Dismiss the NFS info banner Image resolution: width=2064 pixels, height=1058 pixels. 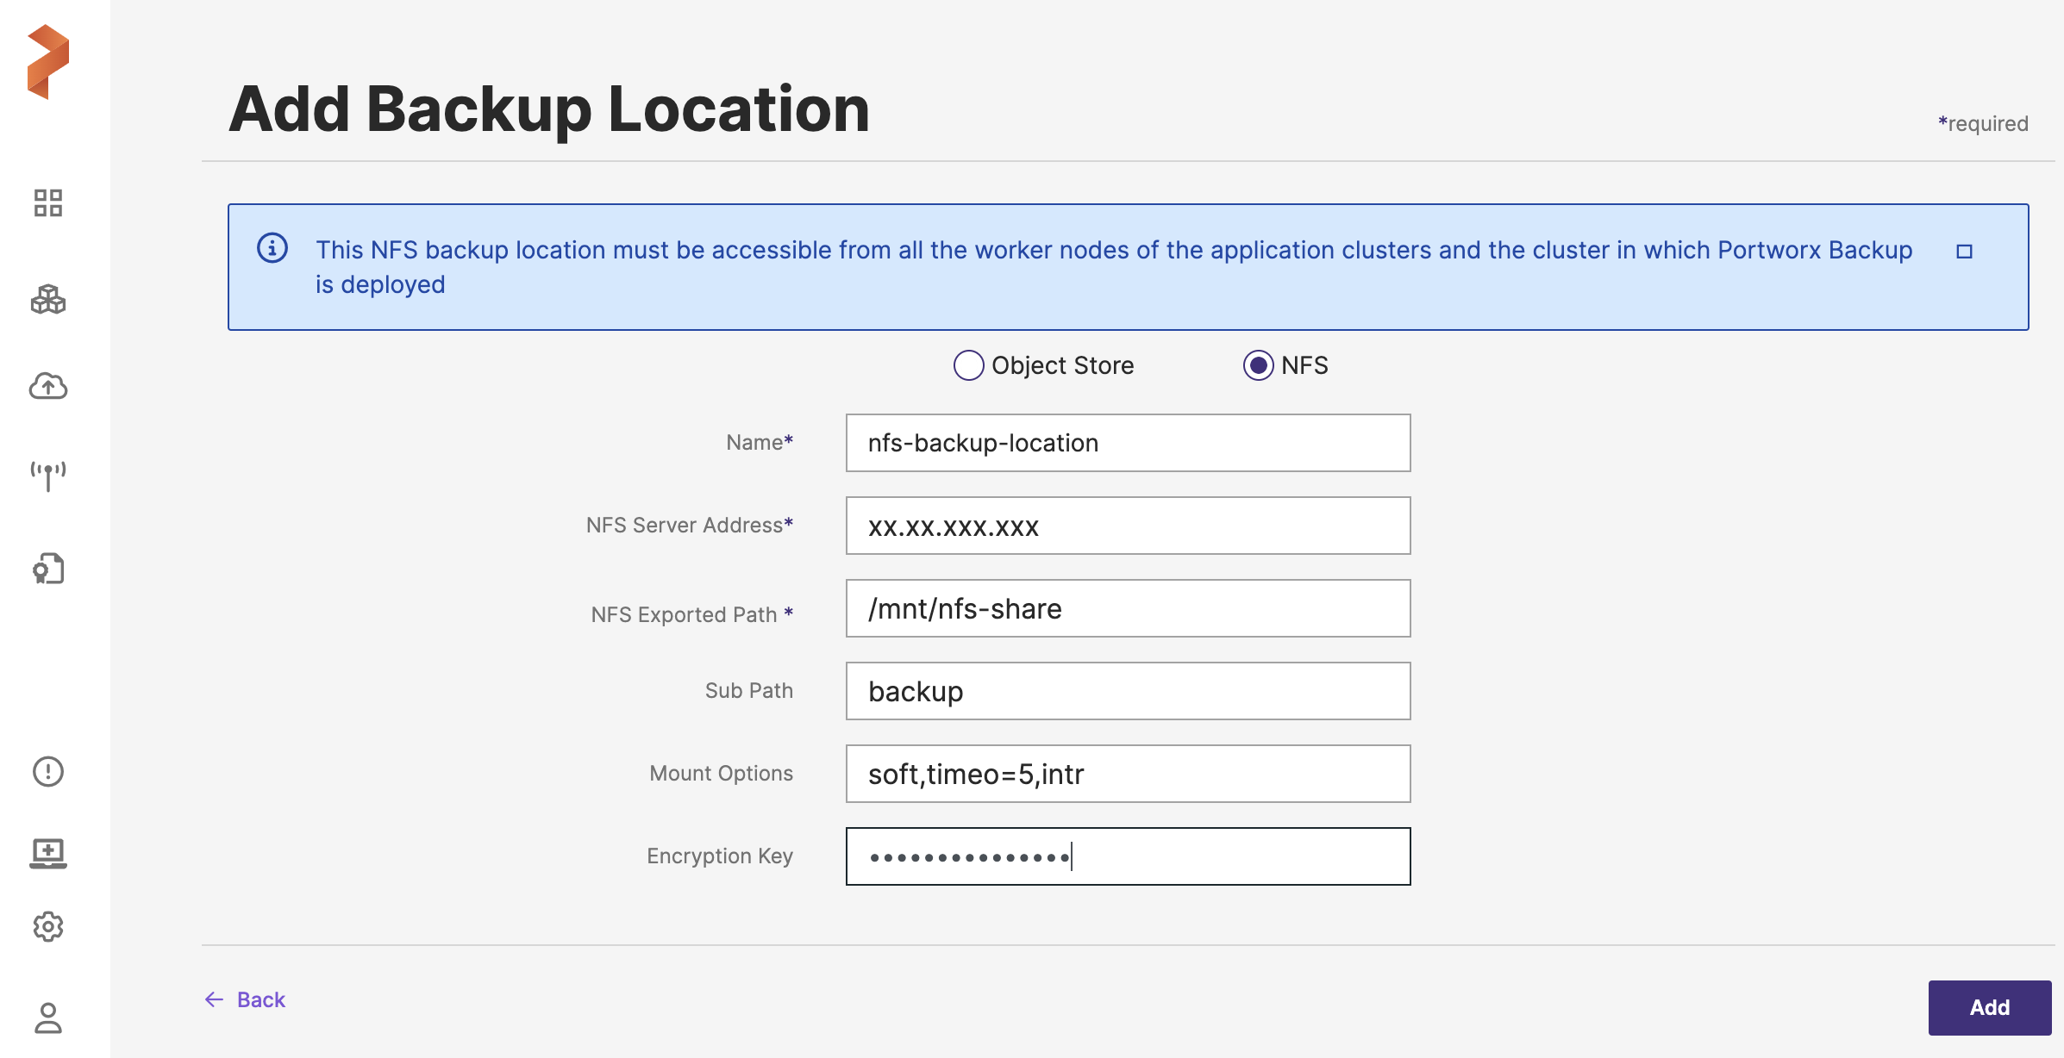click(1964, 252)
